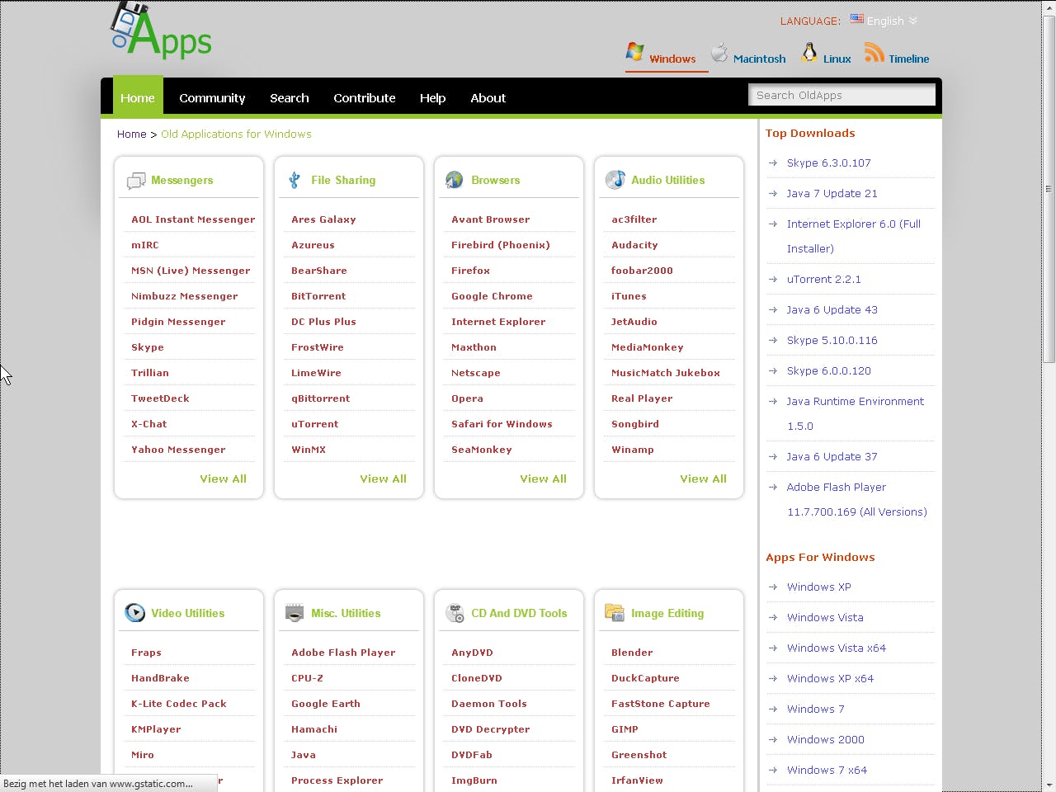Open the Community menu item
This screenshot has width=1056, height=792.
click(212, 97)
